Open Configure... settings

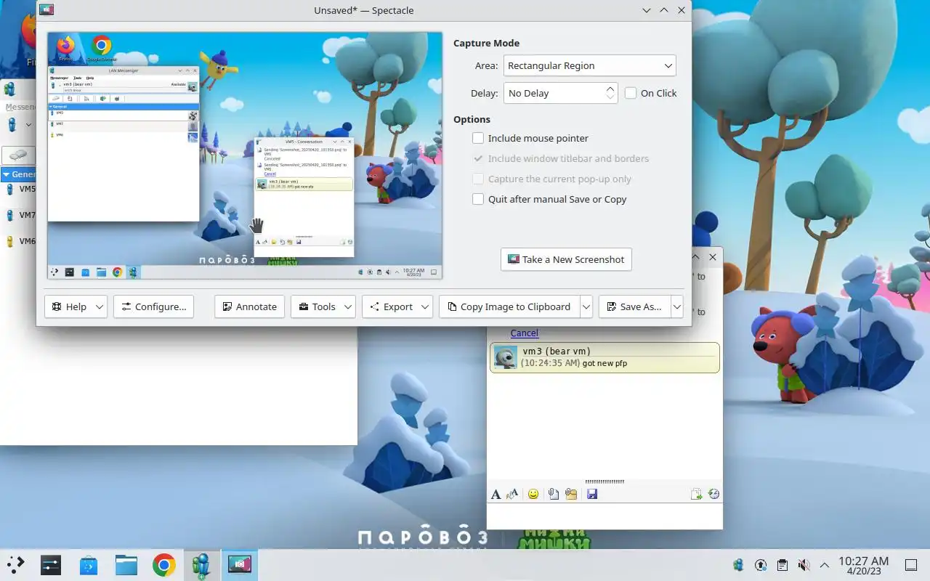click(154, 306)
